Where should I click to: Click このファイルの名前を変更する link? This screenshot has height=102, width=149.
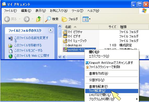click(x=31, y=39)
